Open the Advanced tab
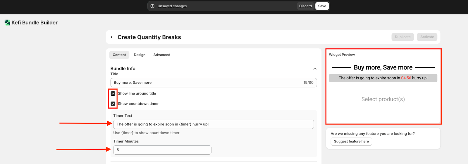The height and width of the screenshot is (164, 468). pos(162,55)
